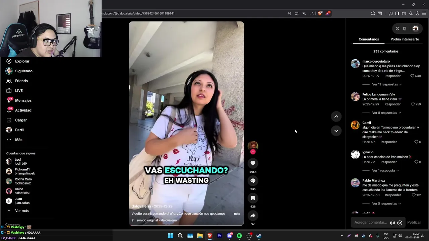This screenshot has width=429, height=241.
Task: Open comments via the speech bubble icon
Action: coord(253,181)
